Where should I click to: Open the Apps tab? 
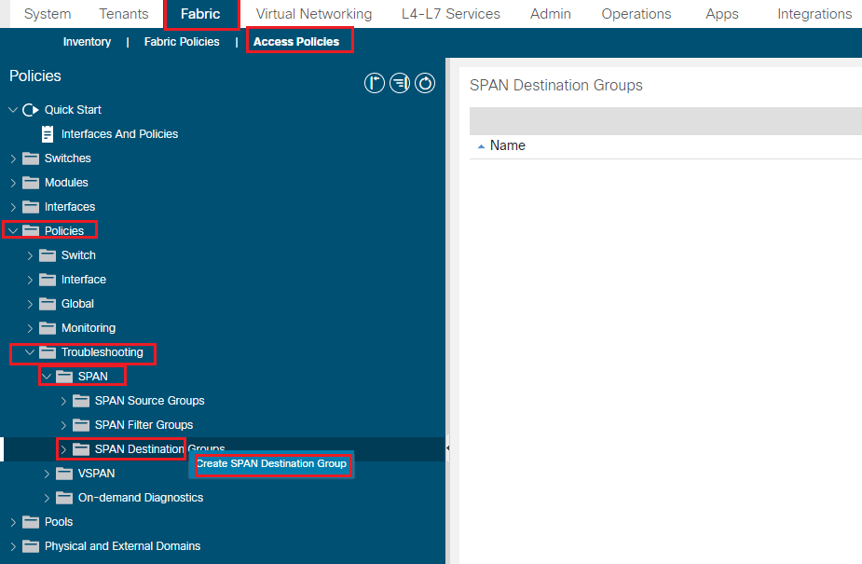pyautogui.click(x=722, y=14)
